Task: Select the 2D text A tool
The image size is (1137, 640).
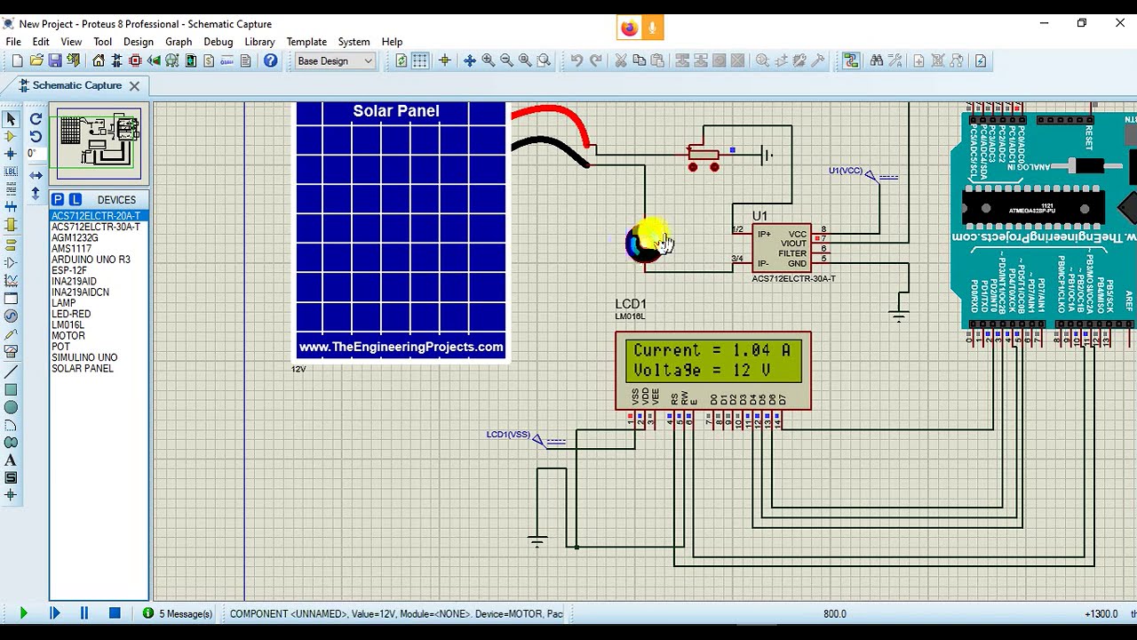Action: [11, 460]
